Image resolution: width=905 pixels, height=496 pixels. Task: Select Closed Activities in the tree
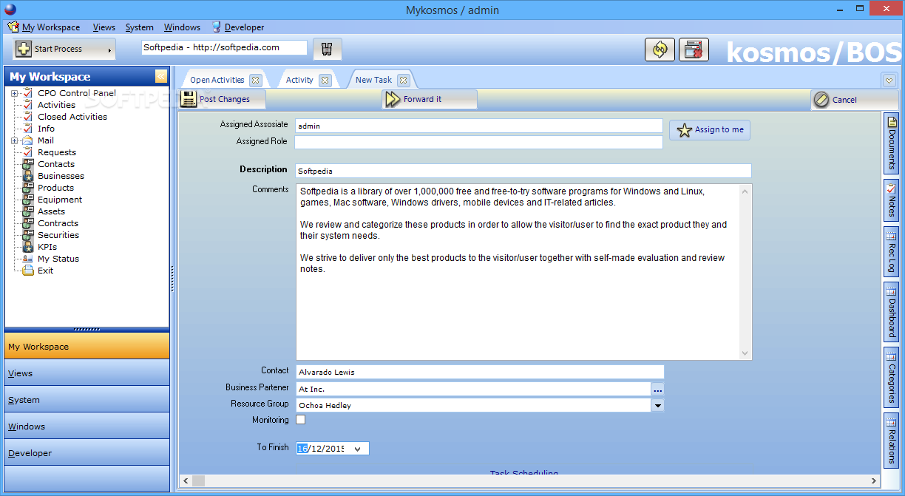tap(72, 117)
